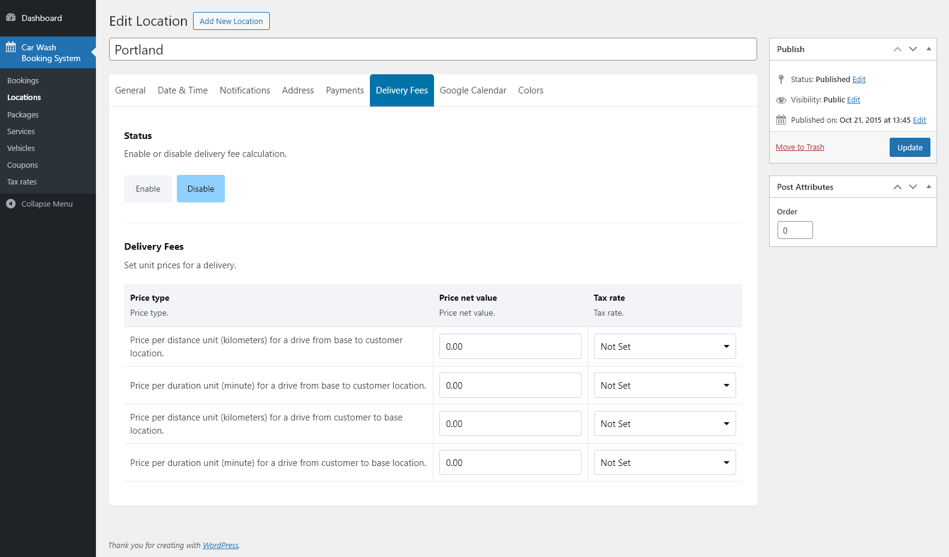This screenshot has height=557, width=949.
Task: Open tax rate dropdown for distance base to customer
Action: click(665, 346)
